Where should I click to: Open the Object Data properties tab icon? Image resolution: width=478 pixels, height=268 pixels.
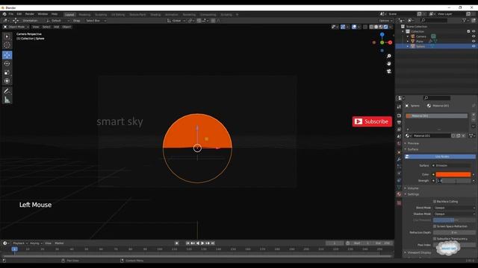pos(399,188)
